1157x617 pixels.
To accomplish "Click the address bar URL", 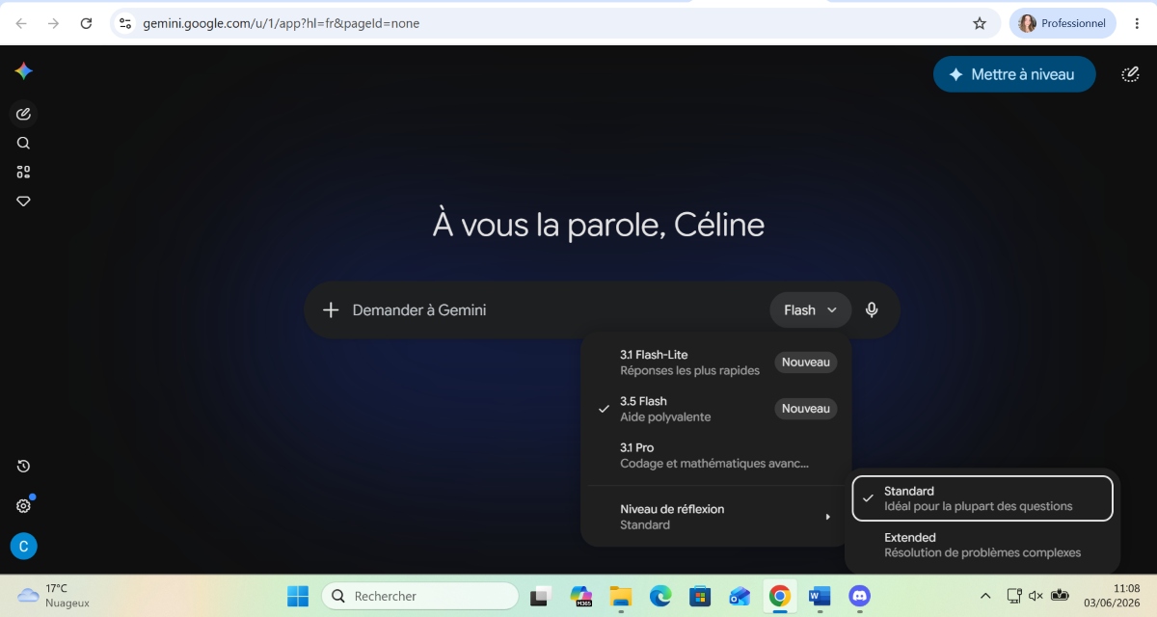I will click(282, 23).
